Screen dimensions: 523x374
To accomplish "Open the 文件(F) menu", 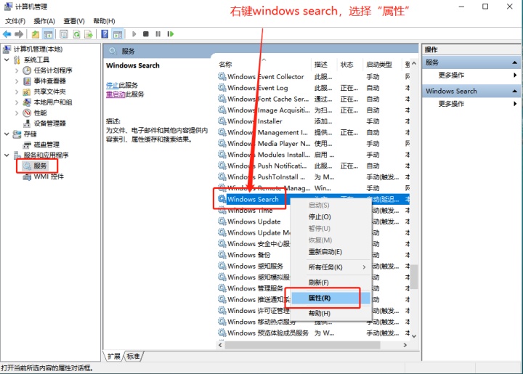I will pyautogui.click(x=15, y=21).
